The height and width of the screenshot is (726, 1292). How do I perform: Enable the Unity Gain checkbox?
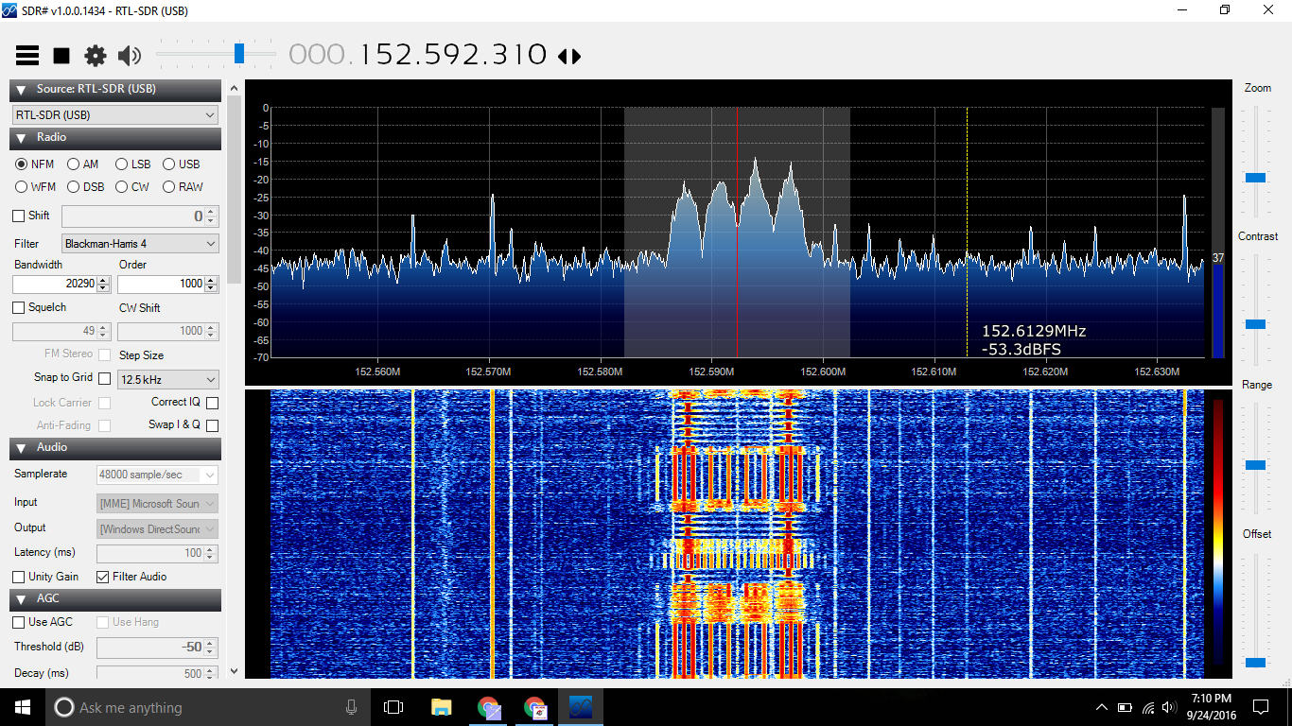pyautogui.click(x=19, y=577)
